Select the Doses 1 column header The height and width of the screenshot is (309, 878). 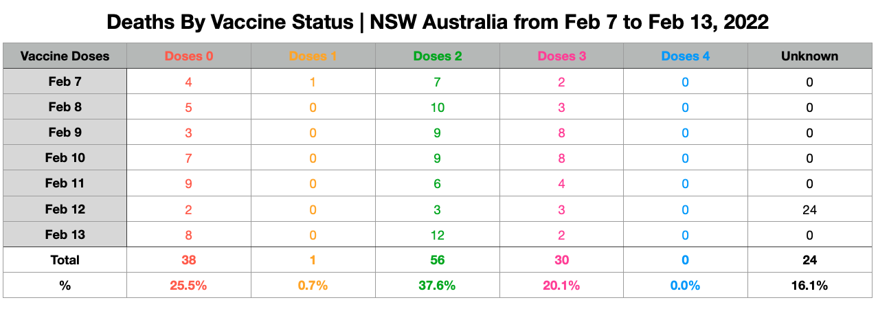[313, 56]
